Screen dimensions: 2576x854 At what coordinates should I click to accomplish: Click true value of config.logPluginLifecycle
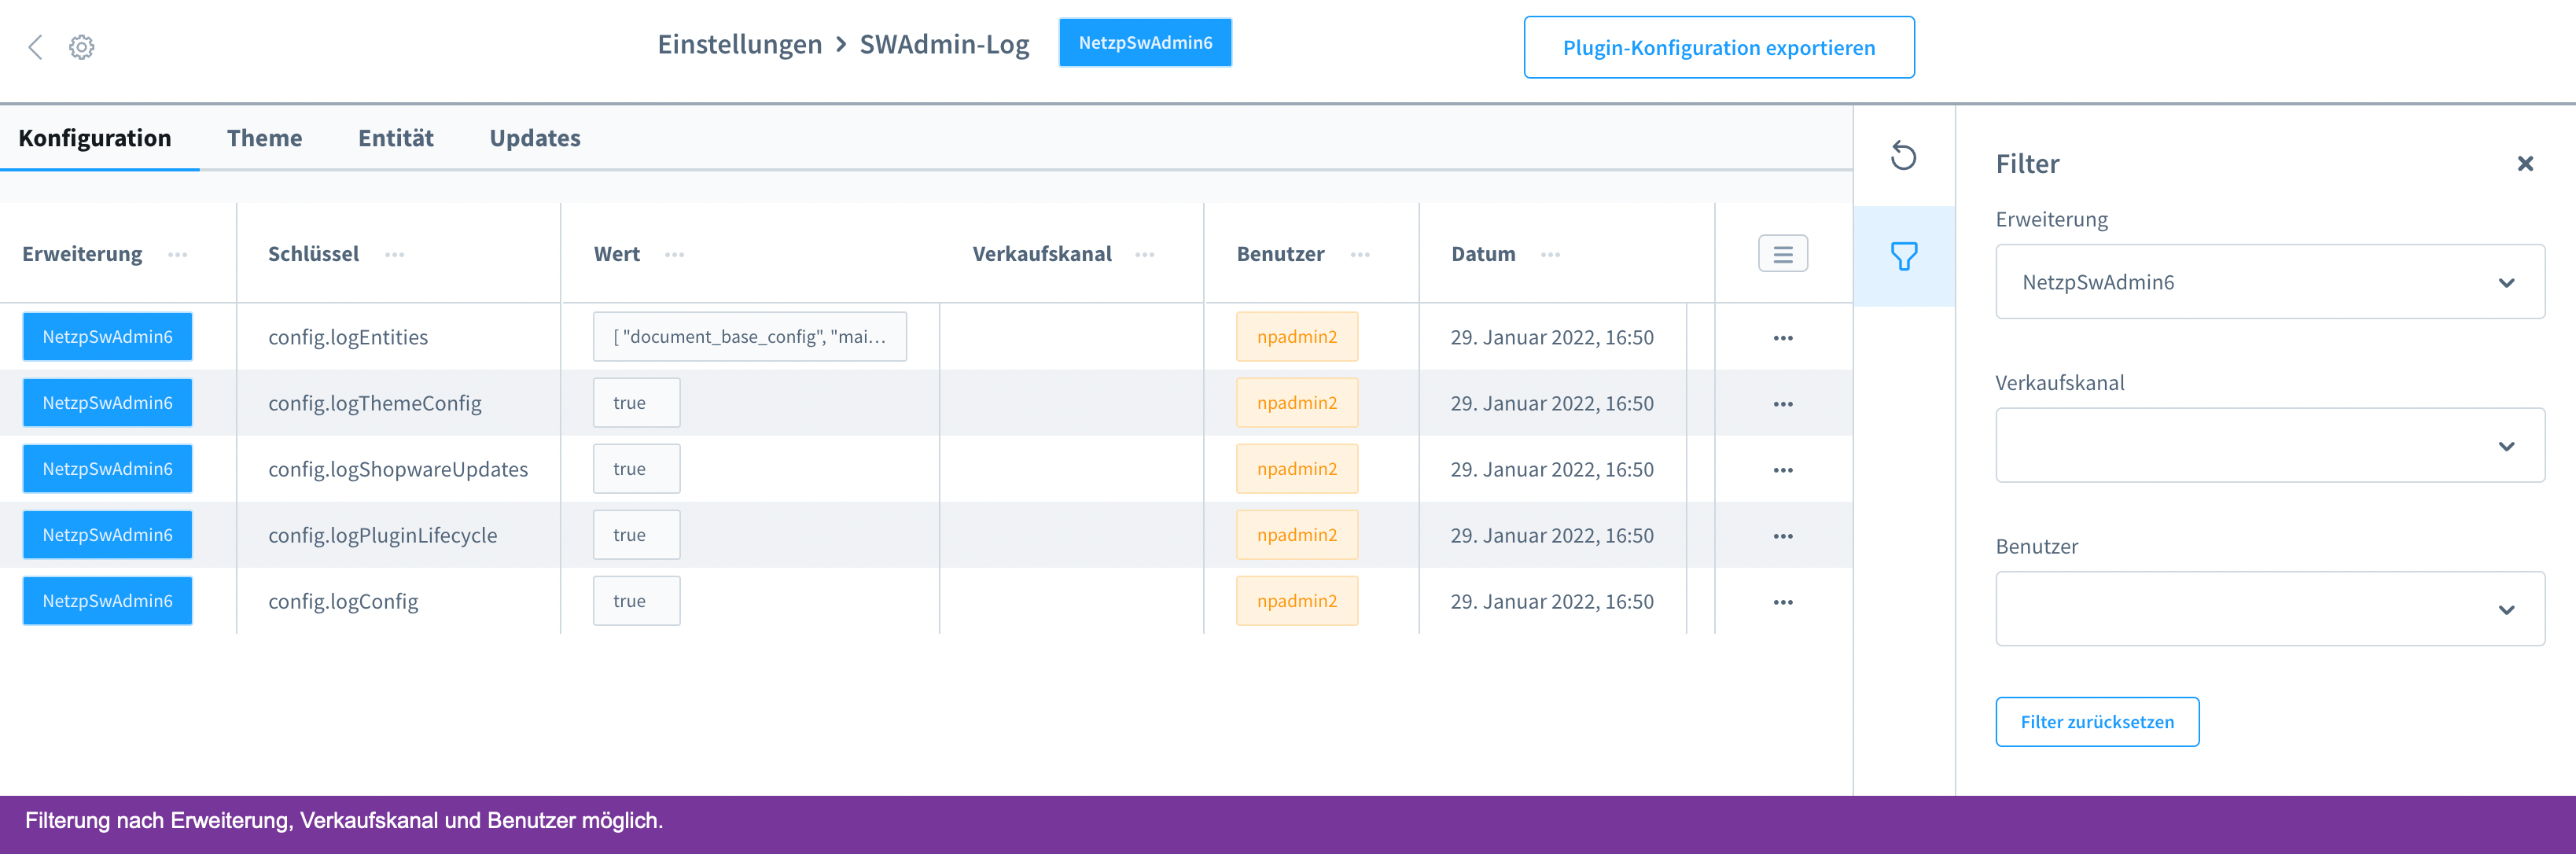pyautogui.click(x=637, y=535)
